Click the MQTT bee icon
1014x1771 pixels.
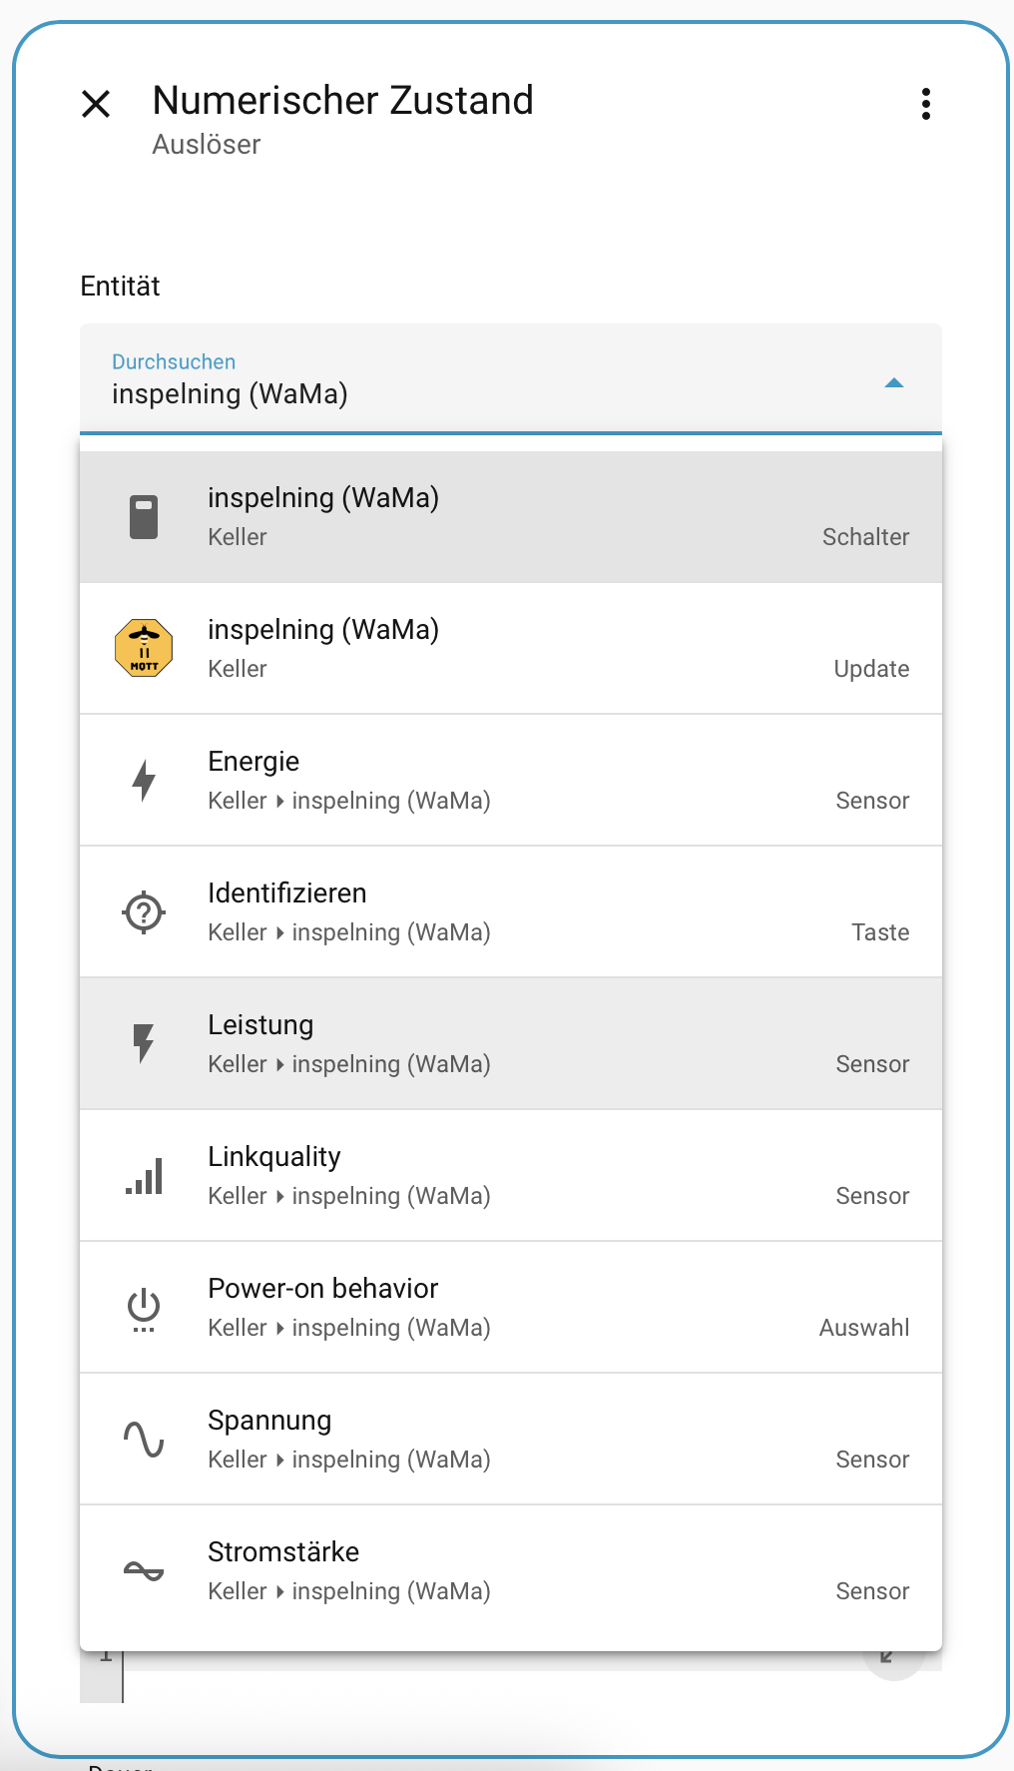click(144, 648)
